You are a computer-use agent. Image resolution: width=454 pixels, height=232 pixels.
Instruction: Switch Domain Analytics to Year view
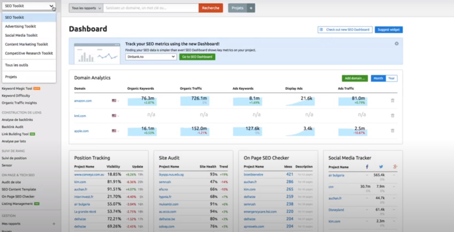391,78
